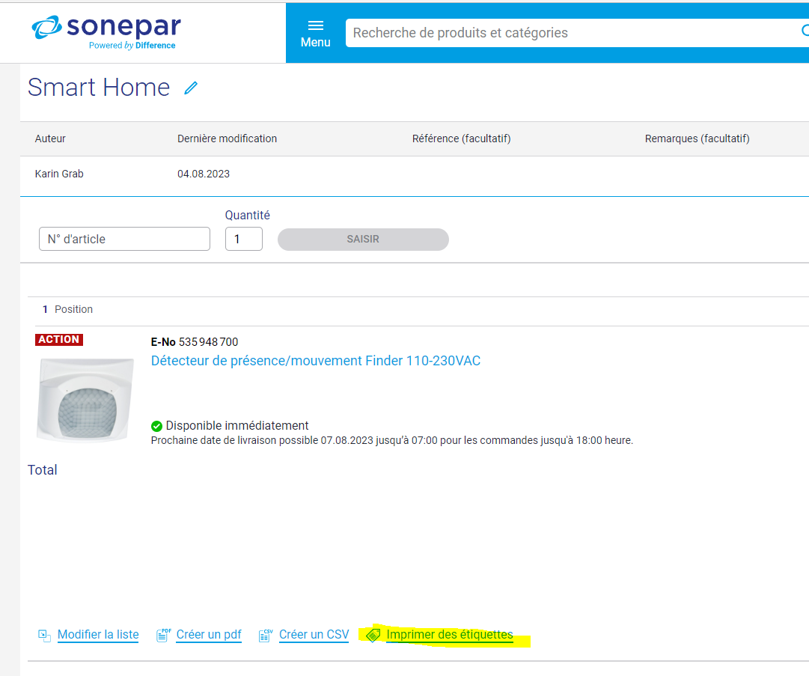Click the N° d'article input field
Image resolution: width=809 pixels, height=676 pixels.
(124, 239)
